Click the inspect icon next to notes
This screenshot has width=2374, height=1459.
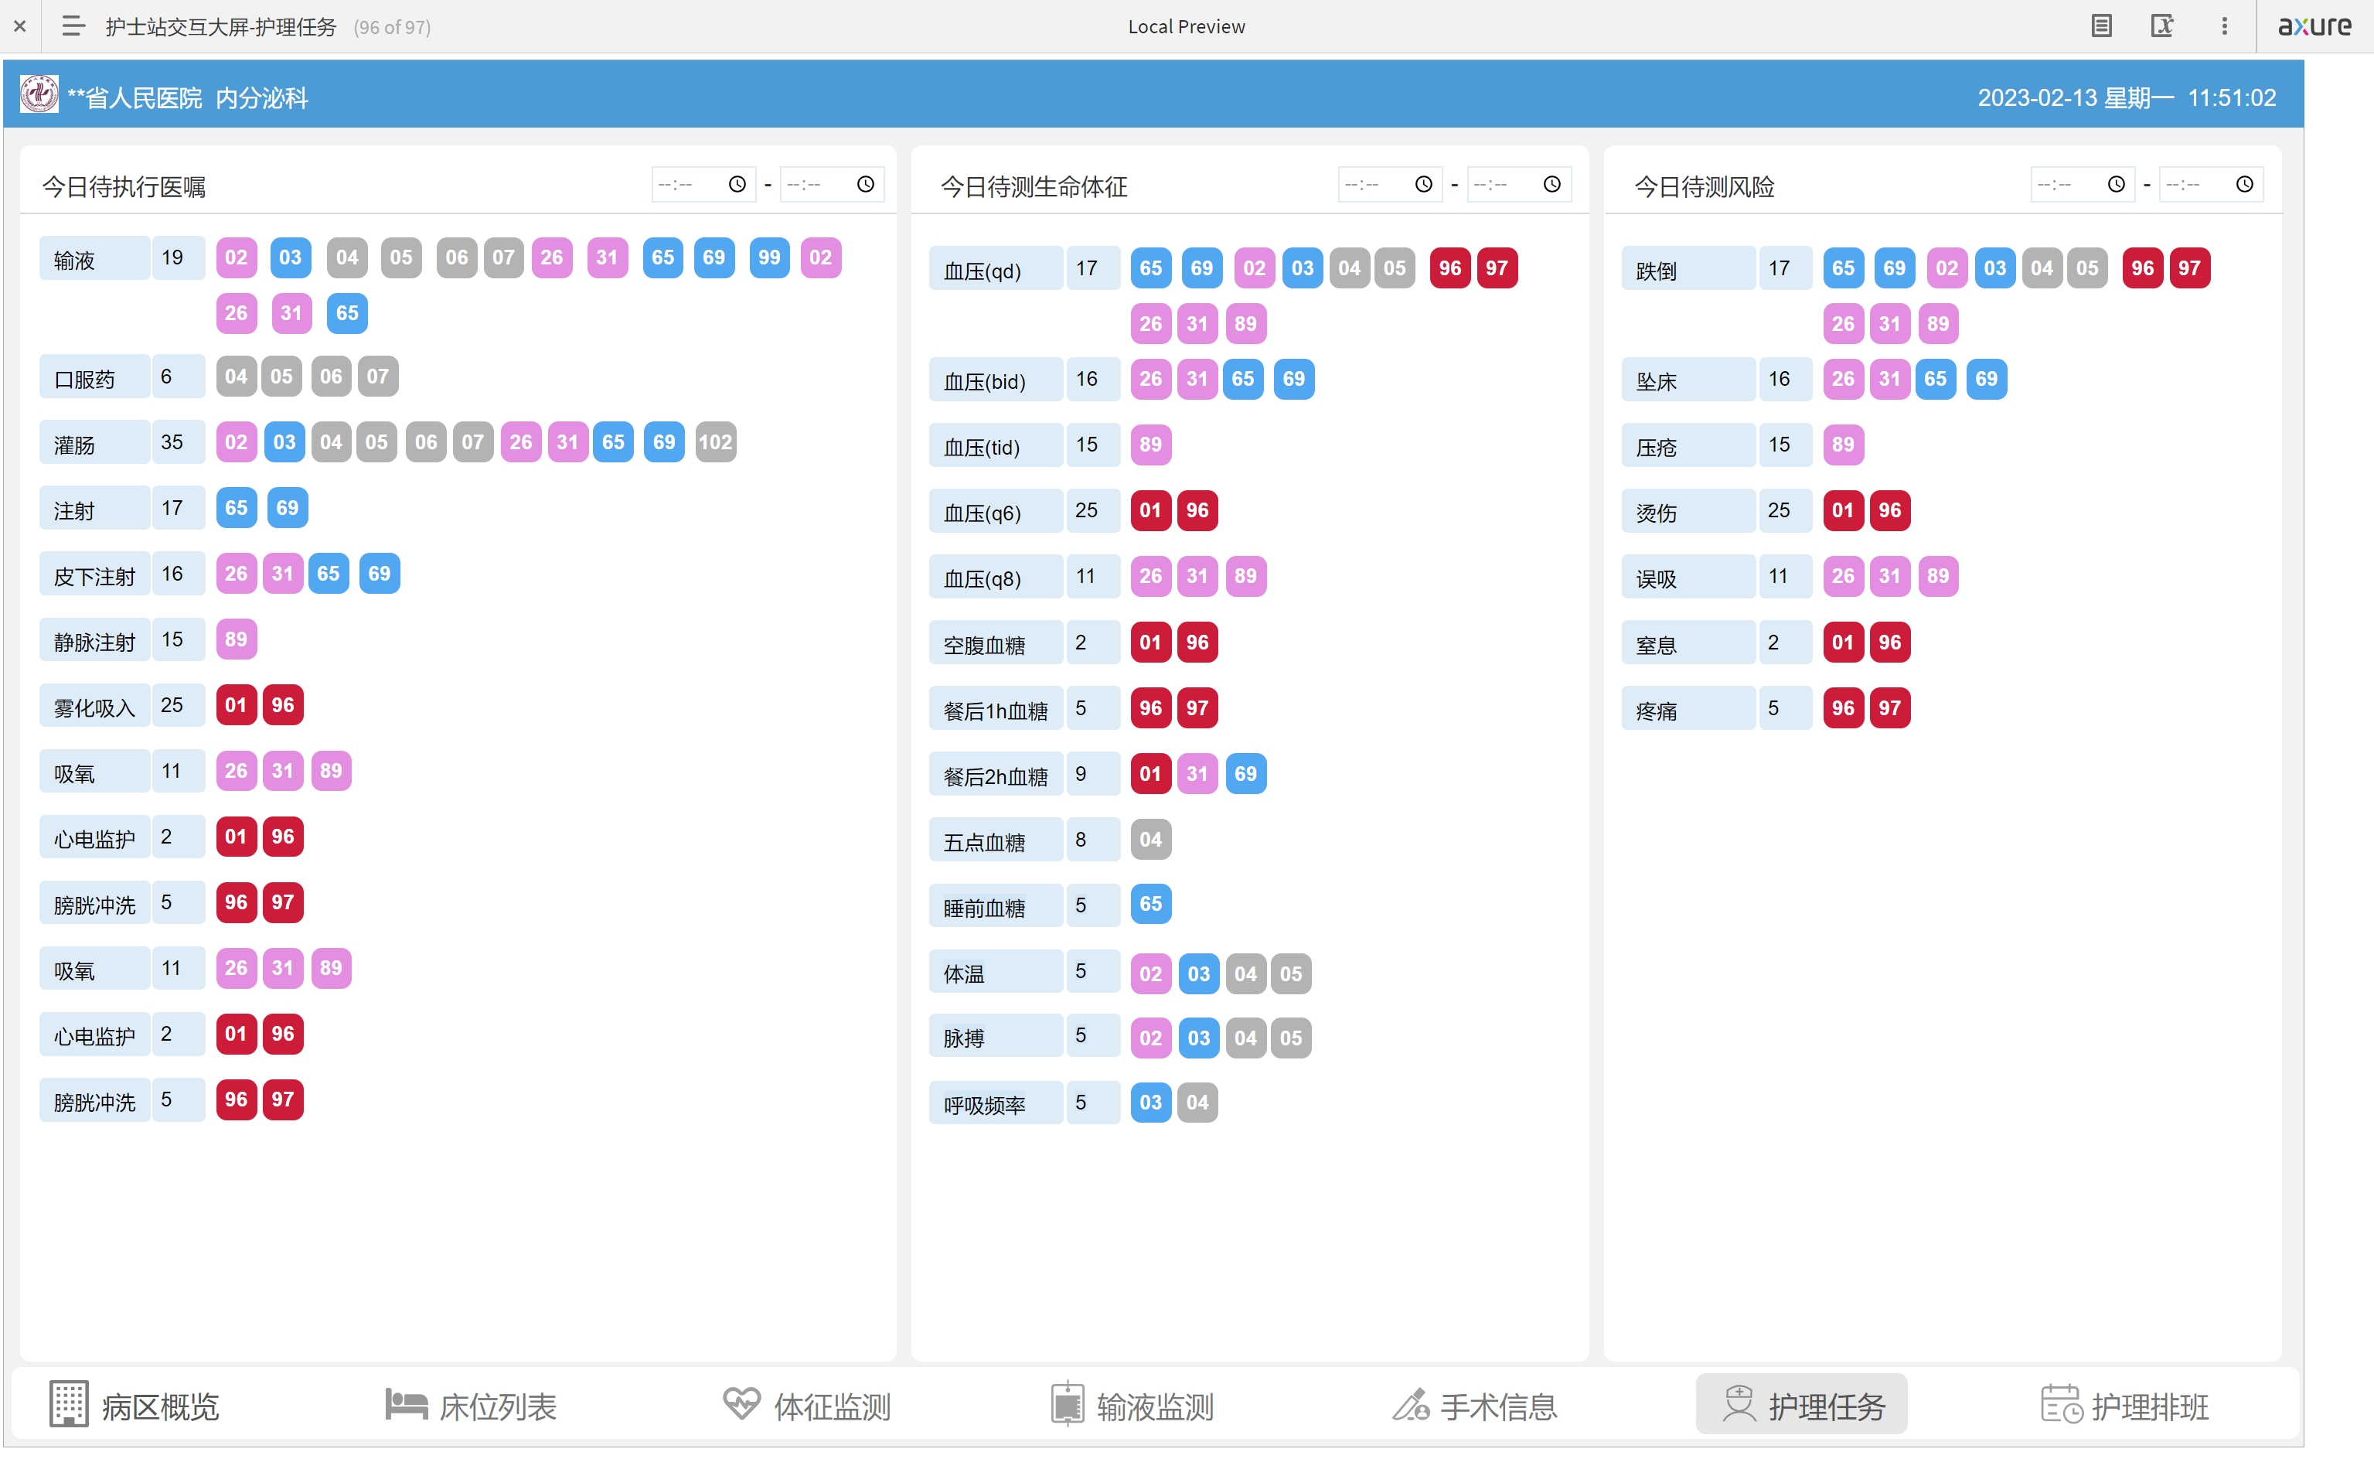click(2161, 26)
